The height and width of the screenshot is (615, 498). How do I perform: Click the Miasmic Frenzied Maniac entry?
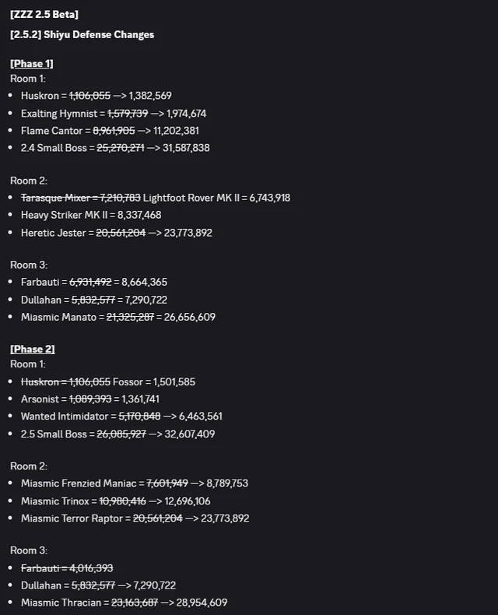(x=135, y=483)
